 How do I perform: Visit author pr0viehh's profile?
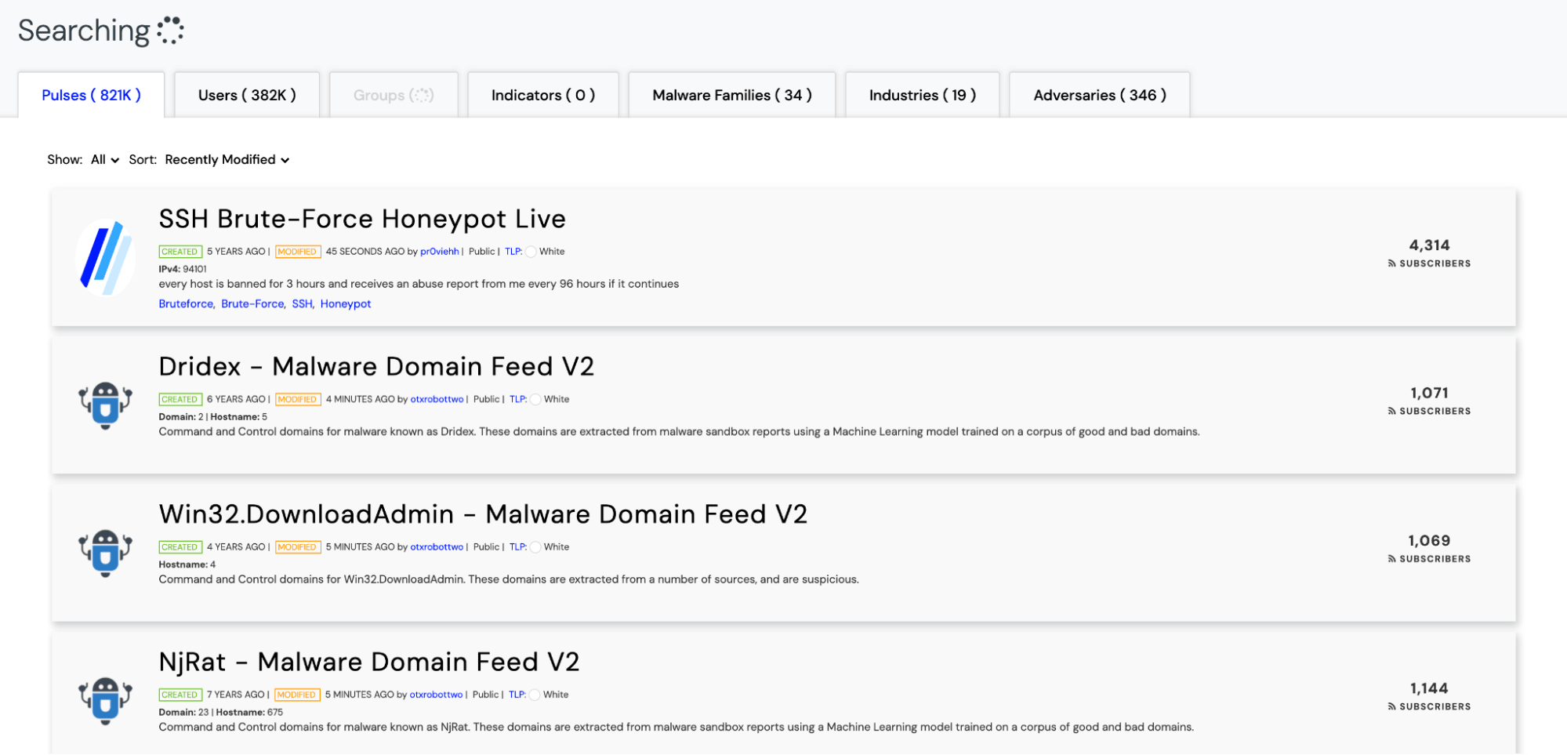tap(440, 252)
